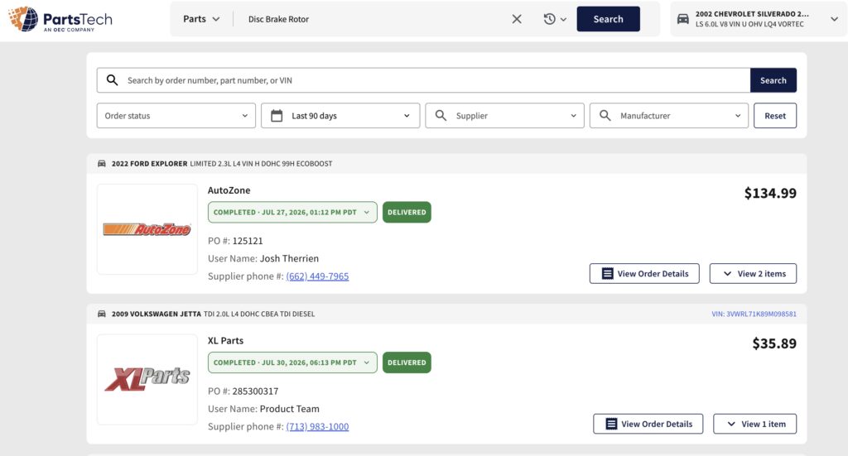848x456 pixels.
Task: Click the car icon beside Volkswagen Jetta
Action: coord(102,314)
